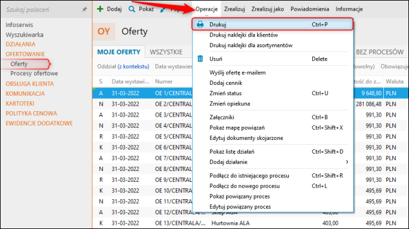Click the printer icon next to Drukuj
This screenshot has width=409, height=229.
click(200, 25)
